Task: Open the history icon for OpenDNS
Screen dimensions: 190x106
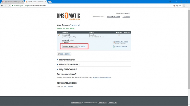Action: pos(119,35)
